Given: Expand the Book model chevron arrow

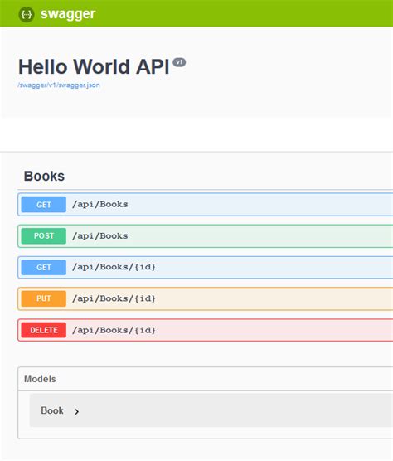Looking at the screenshot, I should coord(77,411).
